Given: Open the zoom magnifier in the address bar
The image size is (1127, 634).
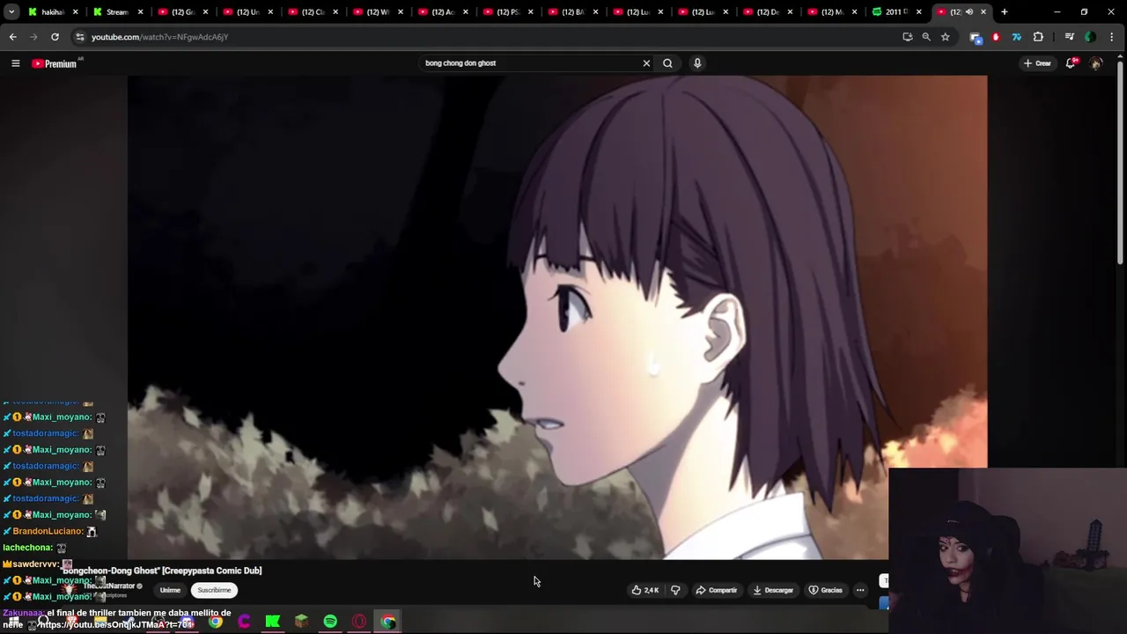Looking at the screenshot, I should [926, 37].
